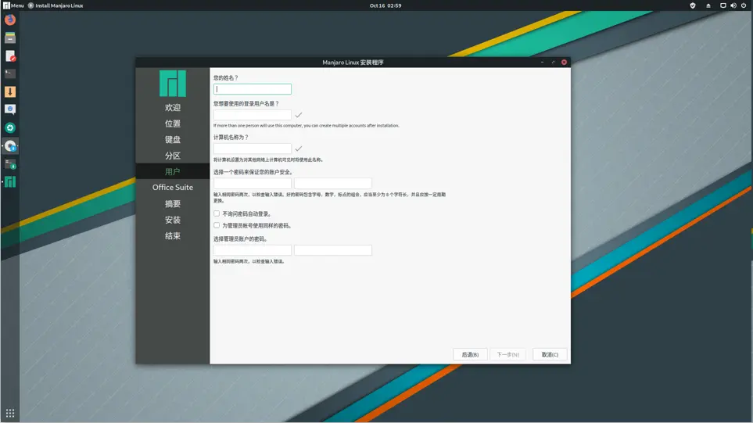Click the 您的姓名？ label

tap(226, 77)
